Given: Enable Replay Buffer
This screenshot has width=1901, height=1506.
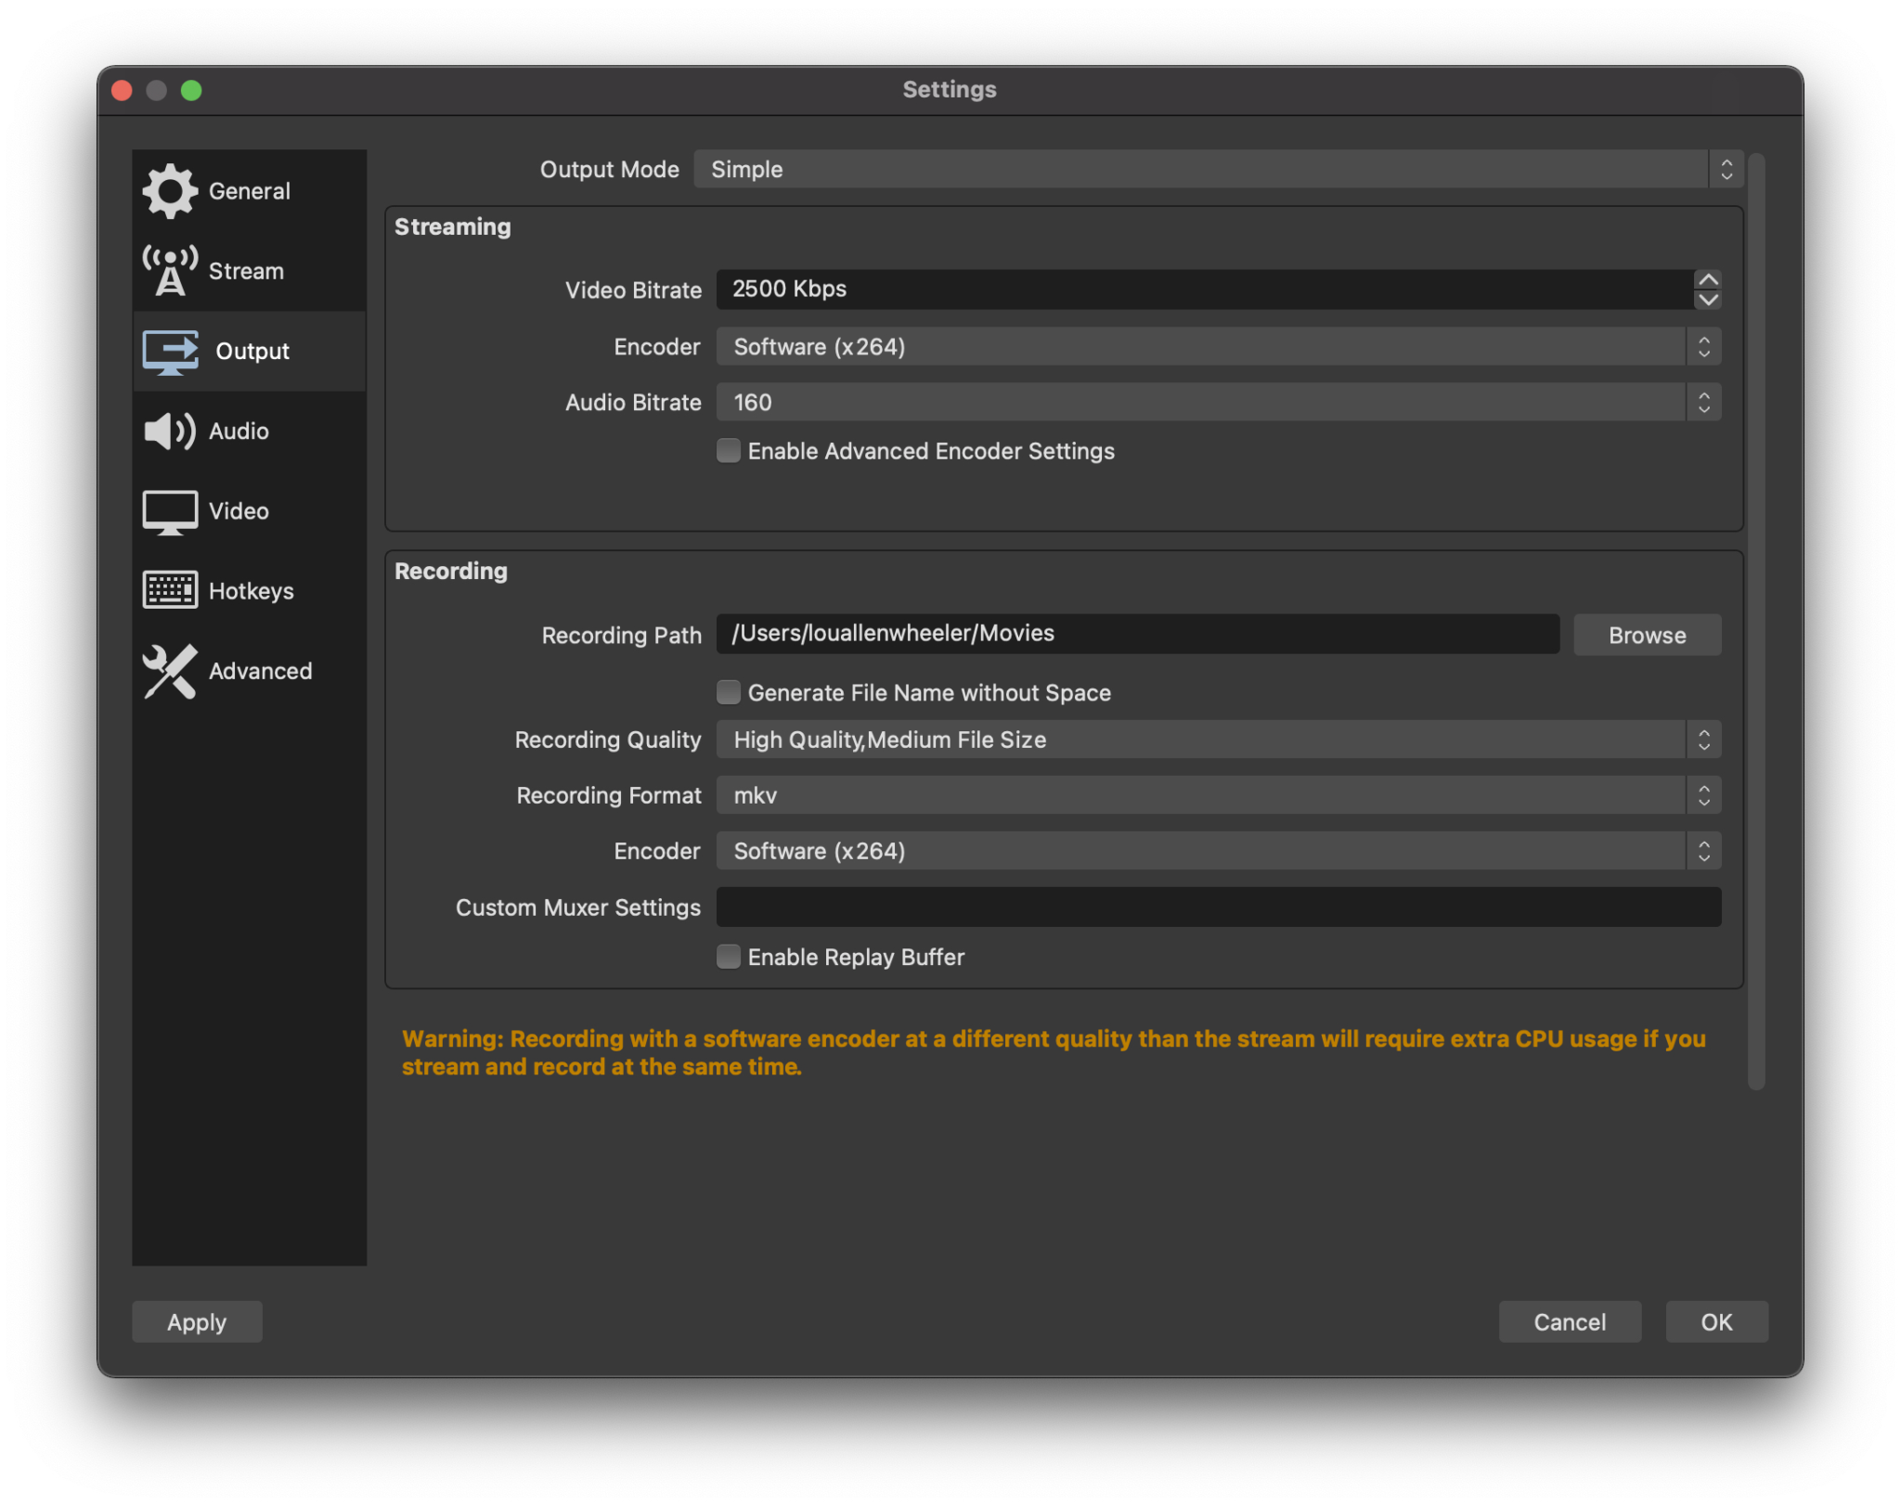Looking at the screenshot, I should (x=728, y=957).
